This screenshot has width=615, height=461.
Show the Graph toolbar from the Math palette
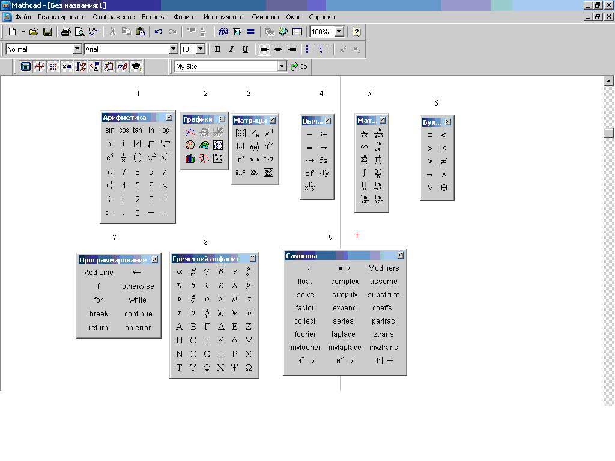pos(39,67)
